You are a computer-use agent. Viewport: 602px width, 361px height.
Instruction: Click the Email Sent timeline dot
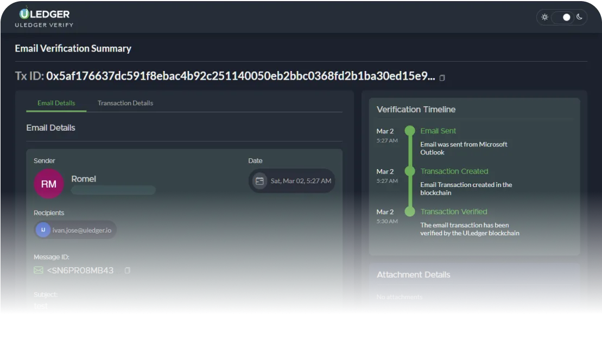tap(410, 131)
